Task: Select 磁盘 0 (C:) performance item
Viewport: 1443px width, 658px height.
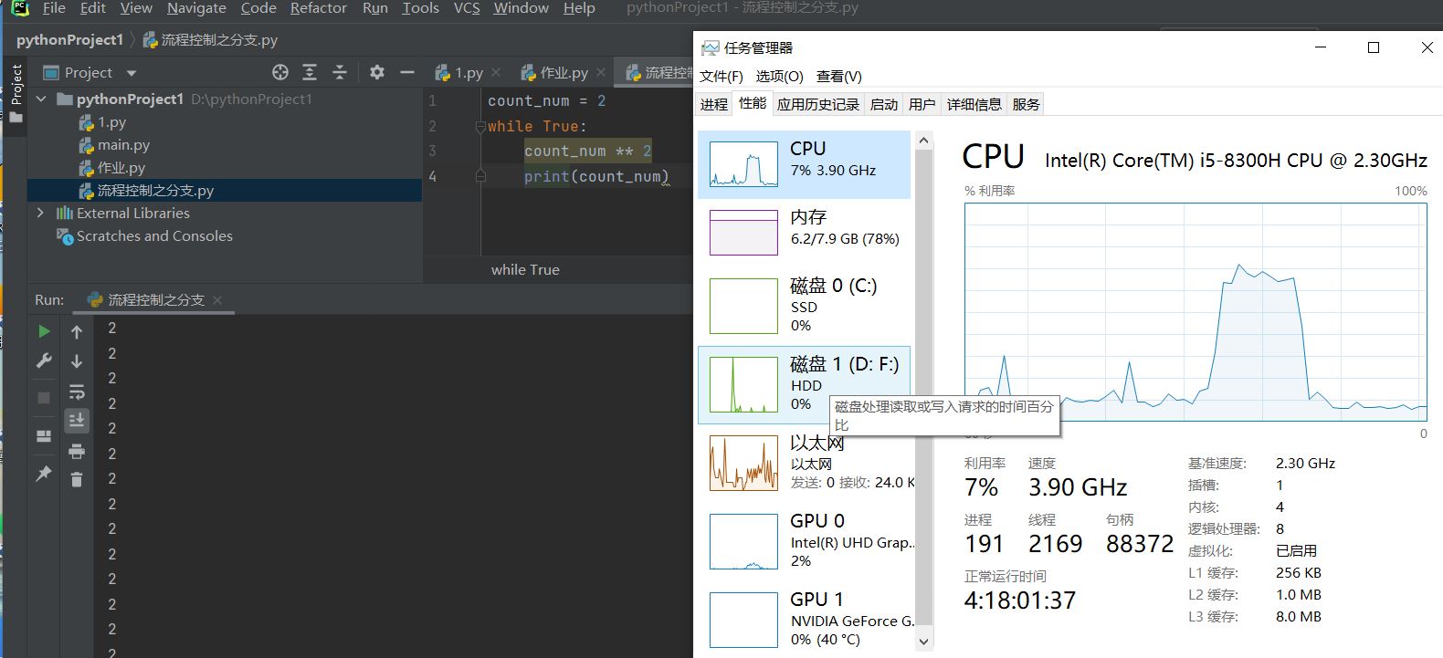Action: coord(805,306)
